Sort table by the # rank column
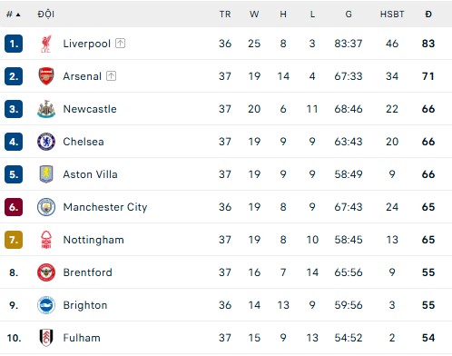The width and height of the screenshot is (452, 356). [14, 15]
